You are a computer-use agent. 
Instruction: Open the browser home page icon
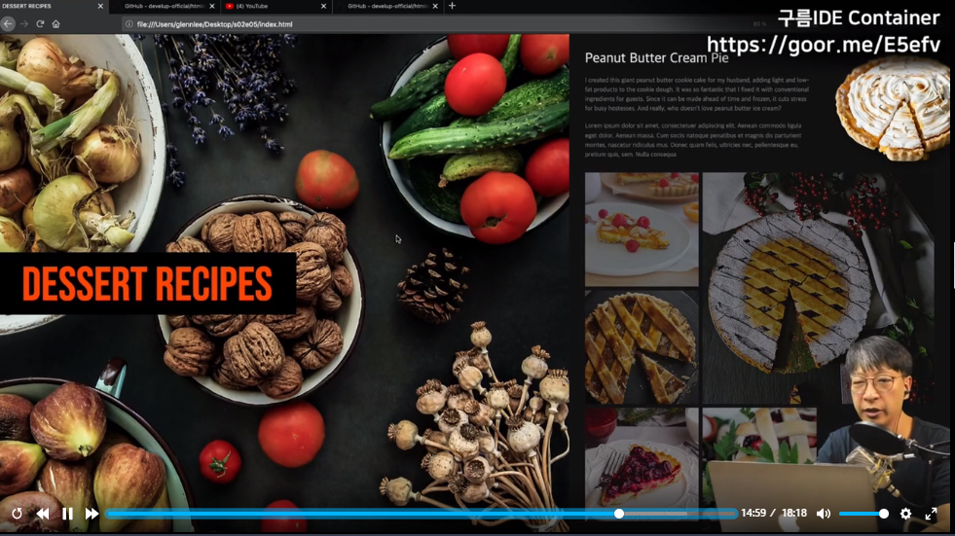click(56, 23)
